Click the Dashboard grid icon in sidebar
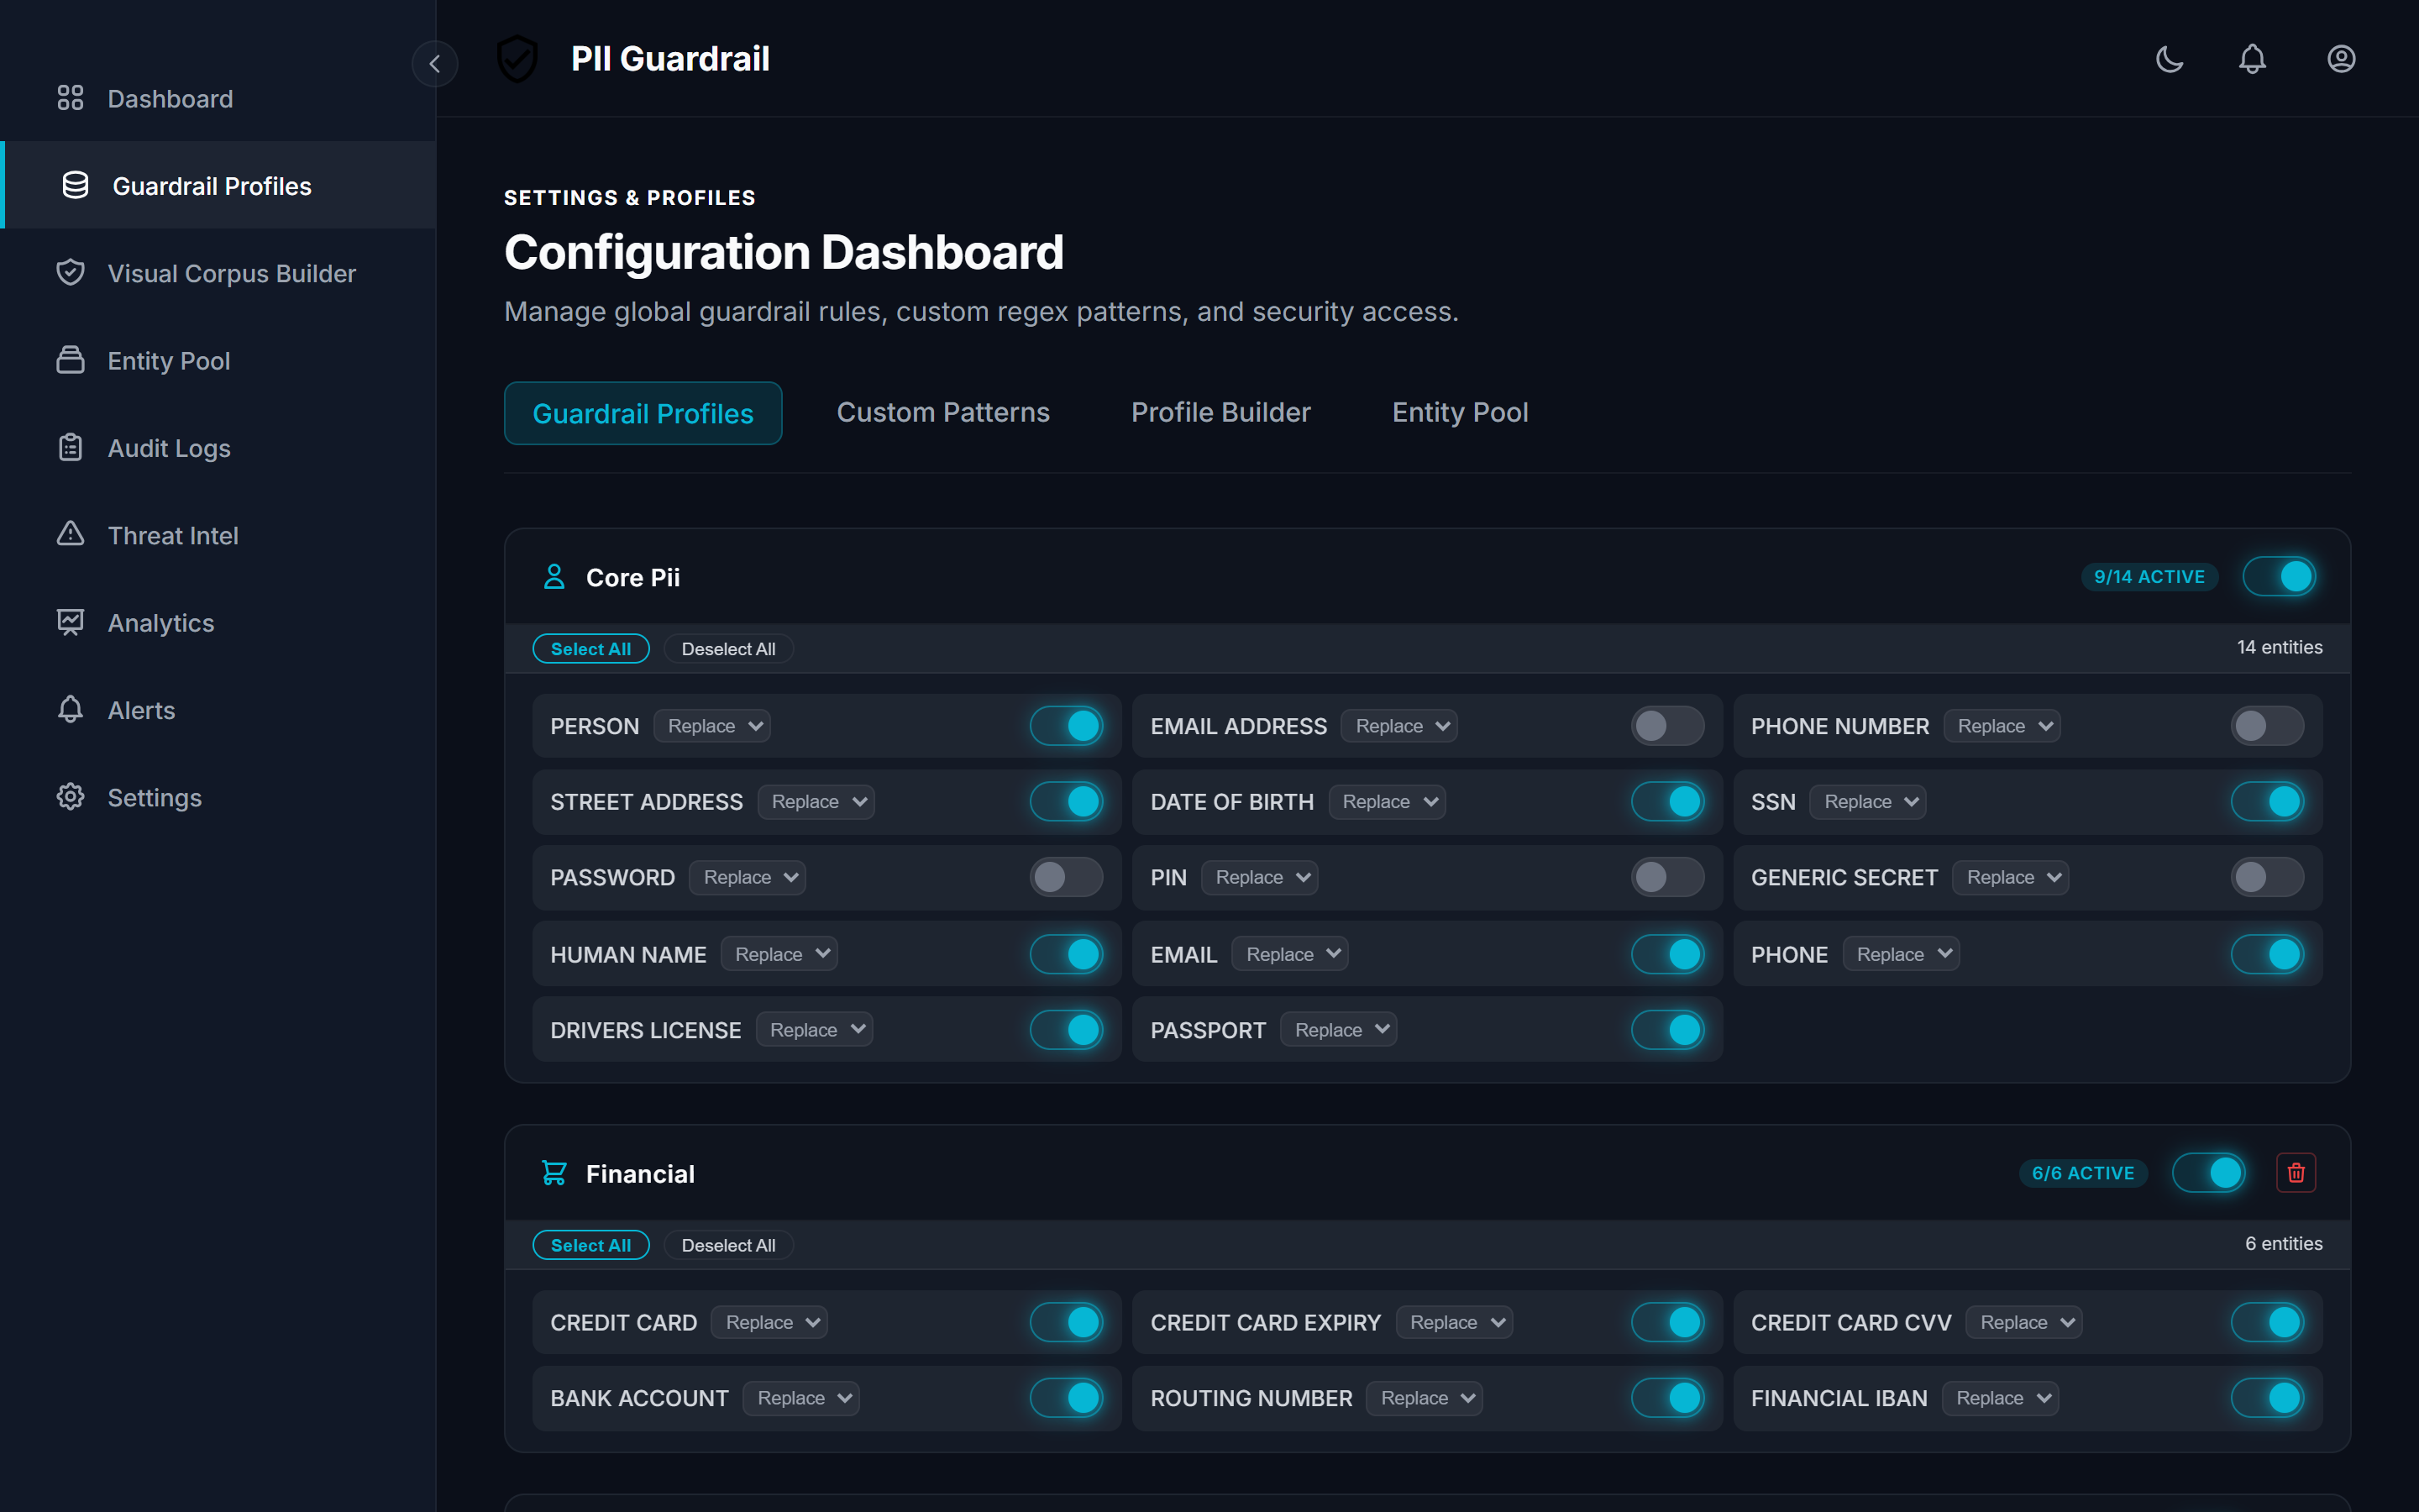This screenshot has width=2419, height=1512. [70, 98]
